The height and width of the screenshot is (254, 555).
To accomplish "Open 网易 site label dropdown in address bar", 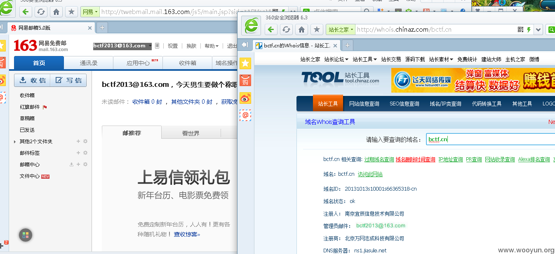I will coord(90,12).
